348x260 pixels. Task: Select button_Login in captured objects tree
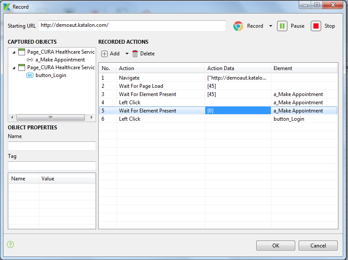[51, 75]
